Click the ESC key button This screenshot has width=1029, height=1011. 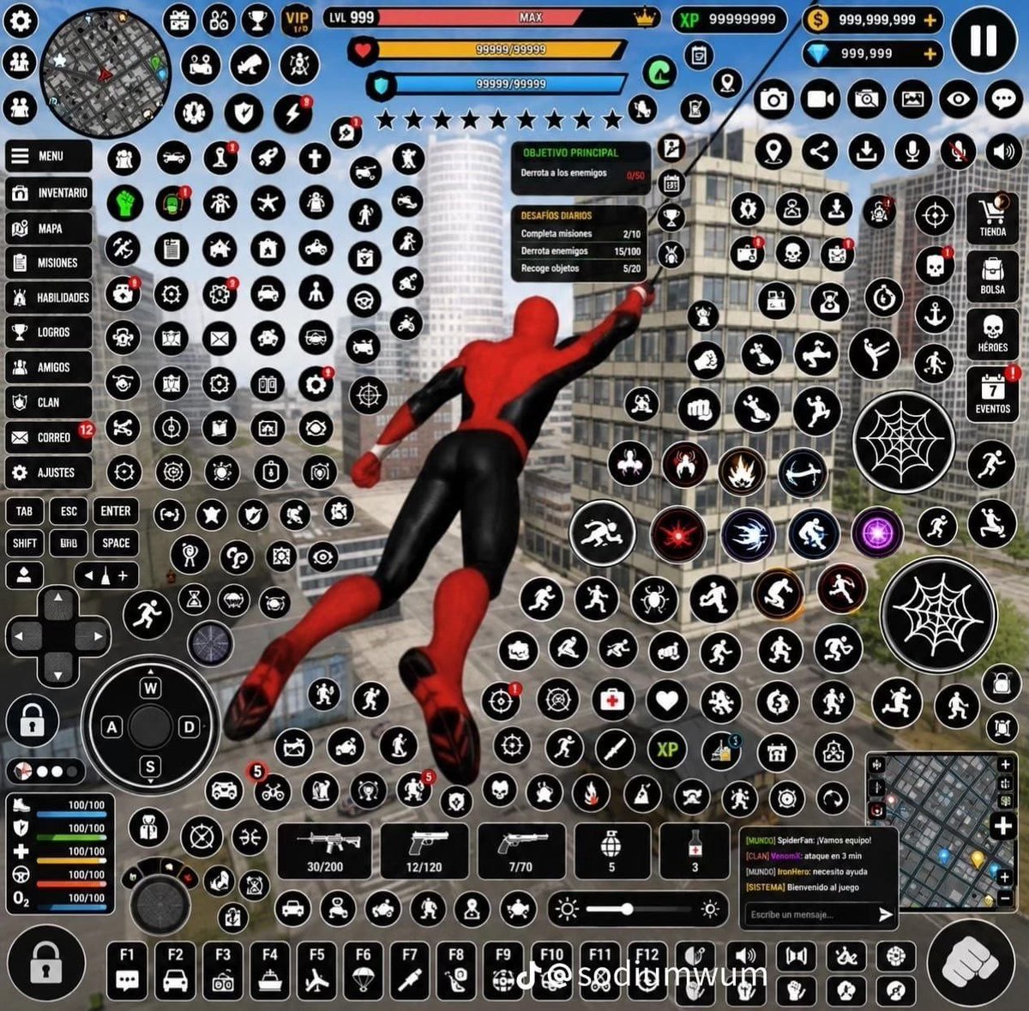click(x=69, y=511)
